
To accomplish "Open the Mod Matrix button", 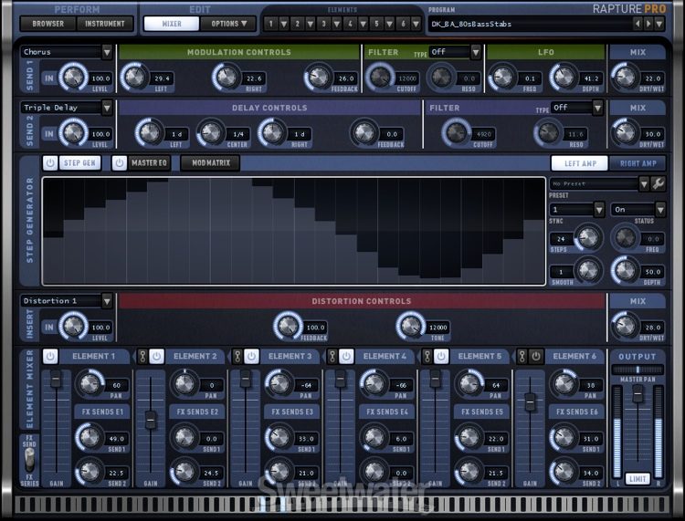I will click(211, 162).
